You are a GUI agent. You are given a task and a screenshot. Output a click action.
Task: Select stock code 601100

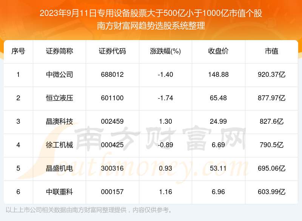112,98
